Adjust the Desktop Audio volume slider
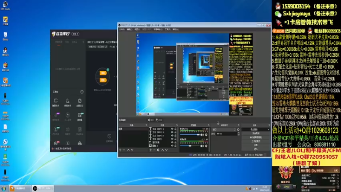The width and height of the screenshot is (341, 192). click(x=190, y=146)
